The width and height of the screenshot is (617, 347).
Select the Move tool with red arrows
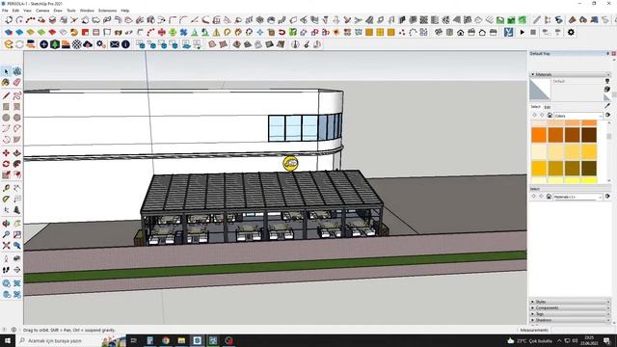click(6, 152)
